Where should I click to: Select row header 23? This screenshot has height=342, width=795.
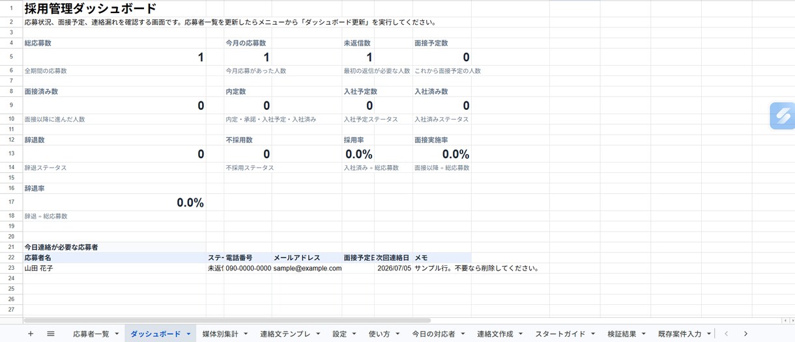coord(11,268)
